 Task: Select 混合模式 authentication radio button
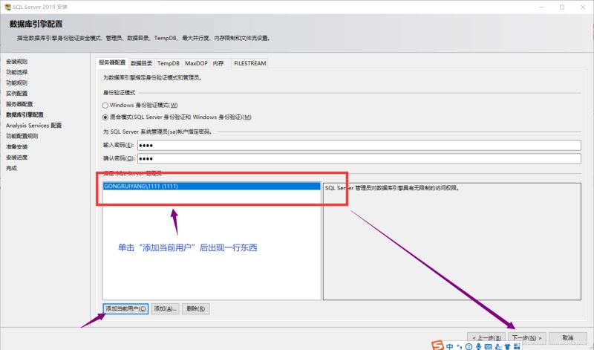tap(105, 117)
